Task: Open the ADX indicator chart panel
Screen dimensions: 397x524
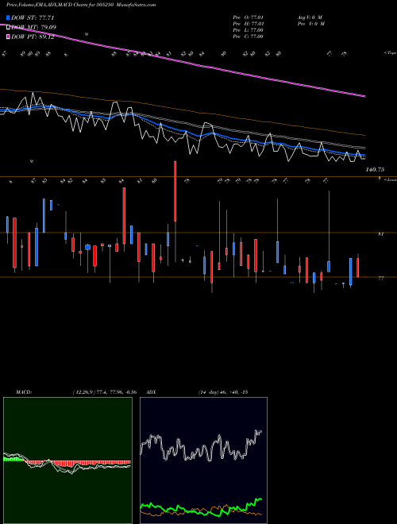Action: 203,460
